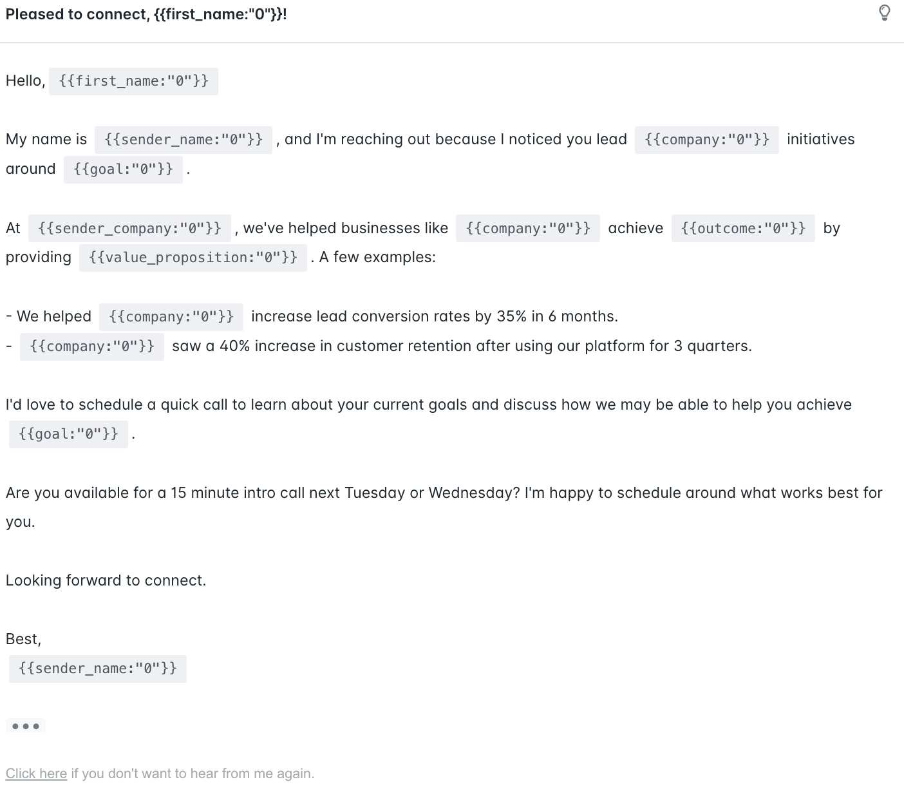Select the company variable after 'businesses like'
This screenshot has height=800, width=904.
coord(527,229)
